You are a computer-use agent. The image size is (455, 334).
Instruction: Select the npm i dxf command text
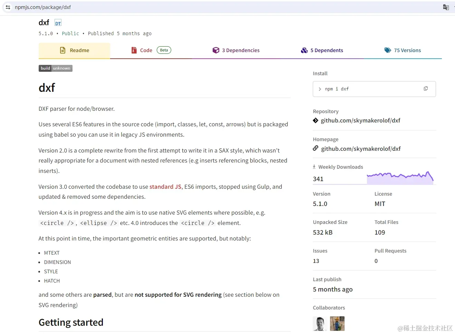[337, 89]
